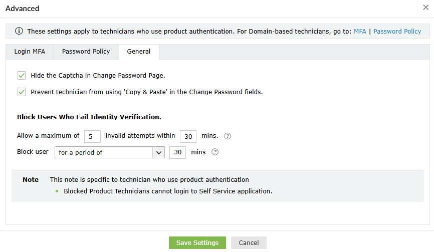Screen dimensions: 434x252
Task: Click the invalid attempts within-minutes field
Action: coord(188,136)
